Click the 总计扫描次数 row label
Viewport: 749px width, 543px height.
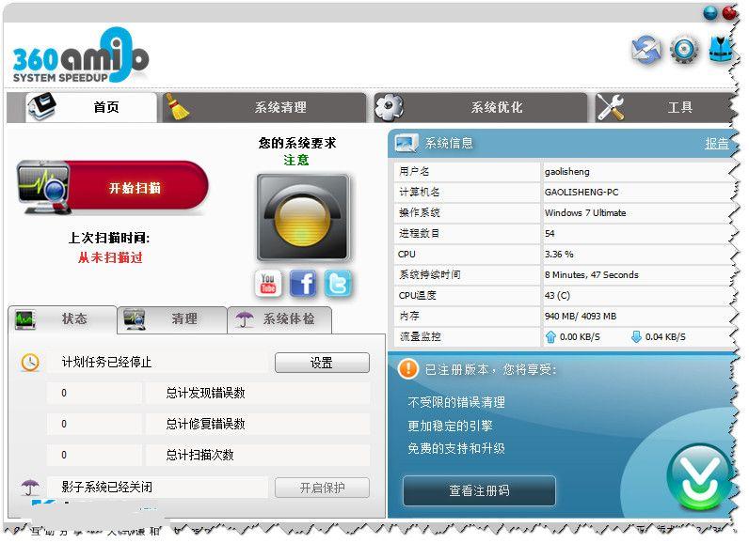point(199,455)
